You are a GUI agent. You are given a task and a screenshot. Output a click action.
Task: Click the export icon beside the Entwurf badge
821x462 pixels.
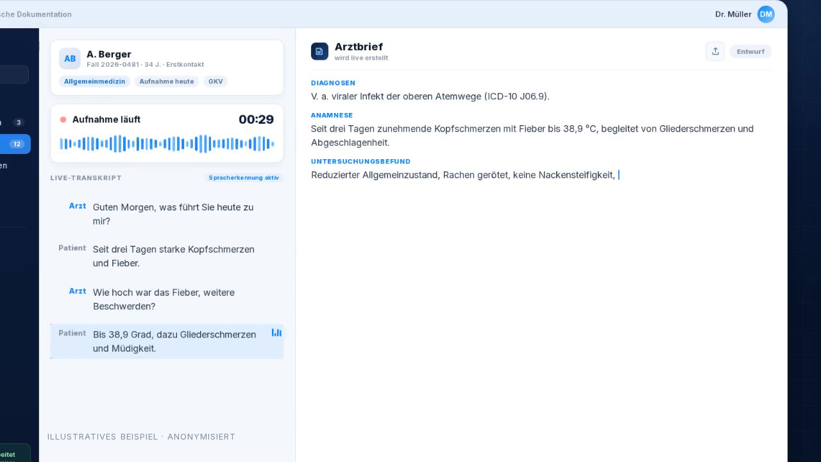pos(715,51)
